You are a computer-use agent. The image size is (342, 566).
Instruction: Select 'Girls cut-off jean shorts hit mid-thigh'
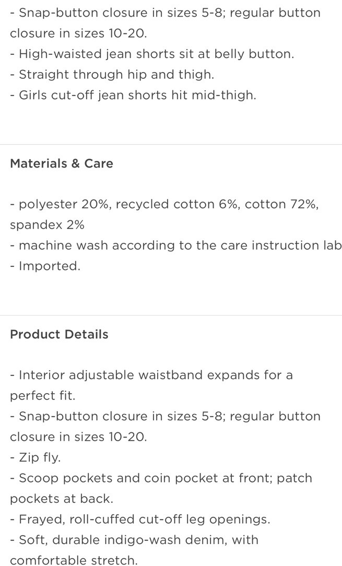[133, 96]
